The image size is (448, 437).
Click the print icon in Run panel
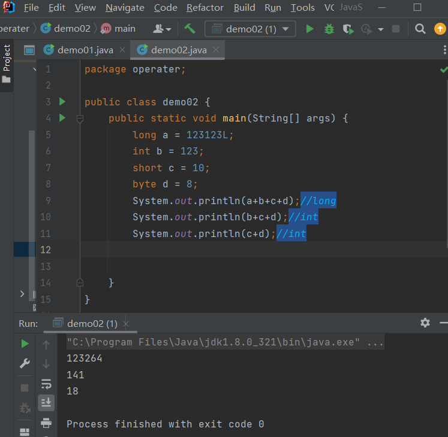coord(46,423)
